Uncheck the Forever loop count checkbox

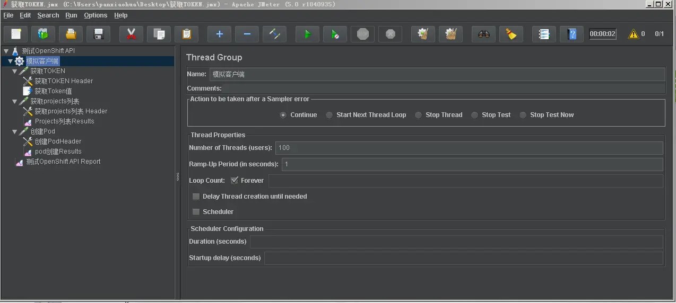[235, 181]
